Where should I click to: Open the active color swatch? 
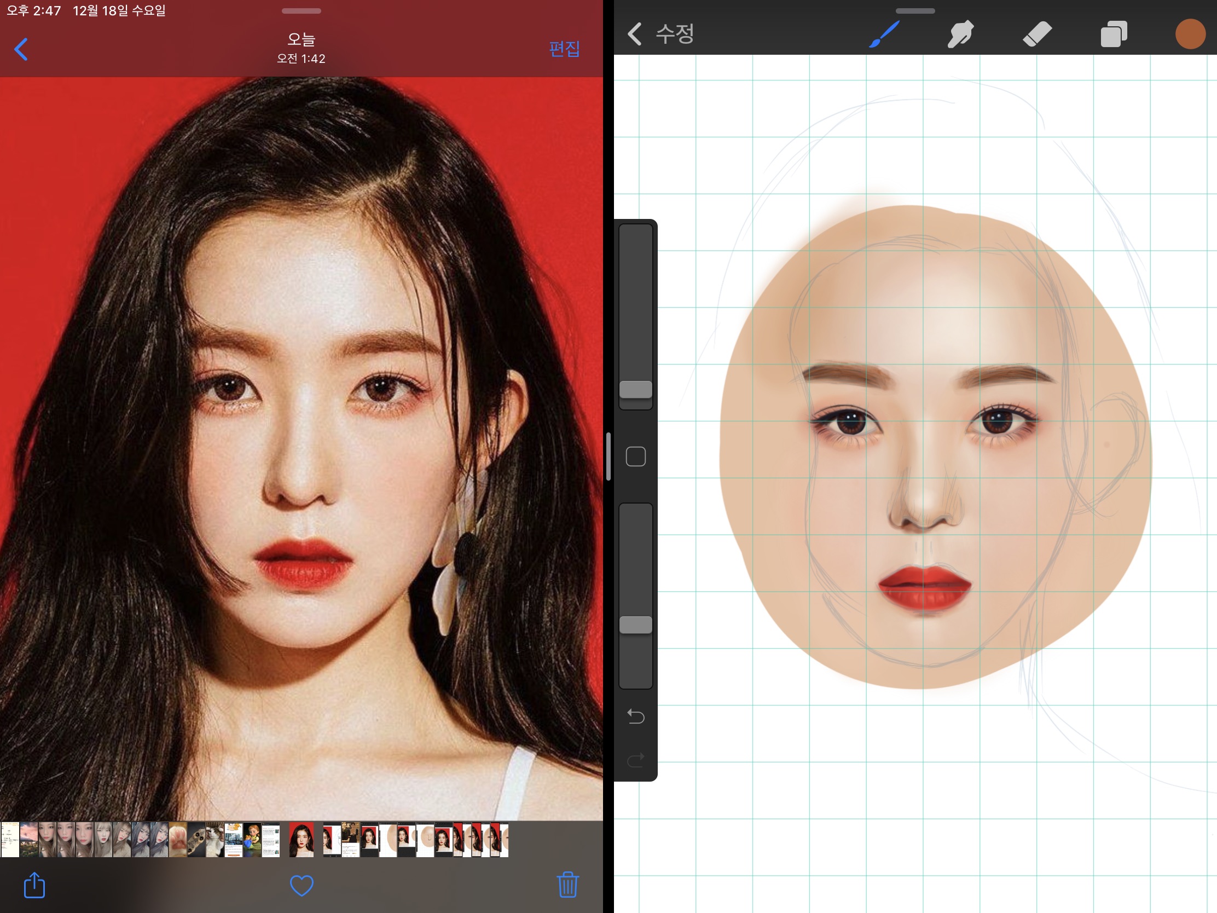click(x=1190, y=34)
